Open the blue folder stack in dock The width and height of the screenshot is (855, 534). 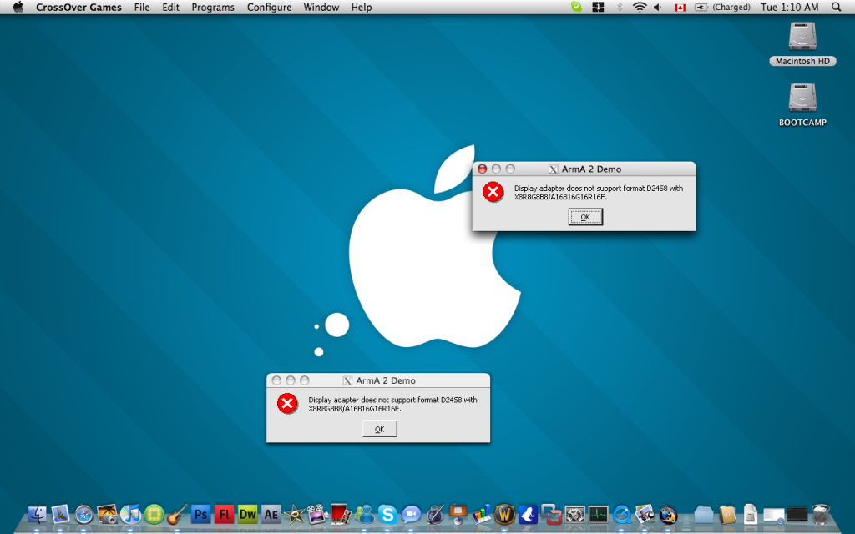[x=704, y=514]
